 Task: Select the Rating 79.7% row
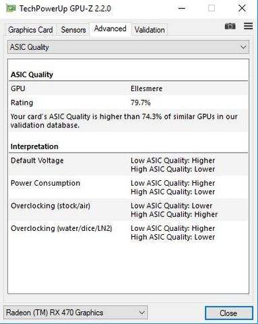pos(129,103)
